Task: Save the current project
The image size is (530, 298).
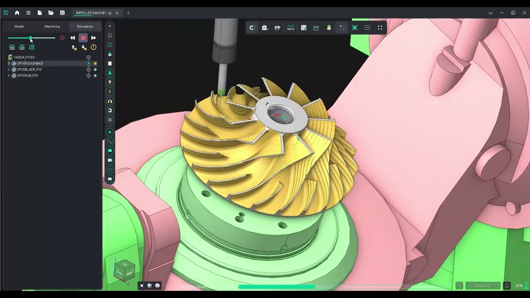Action: [62, 13]
